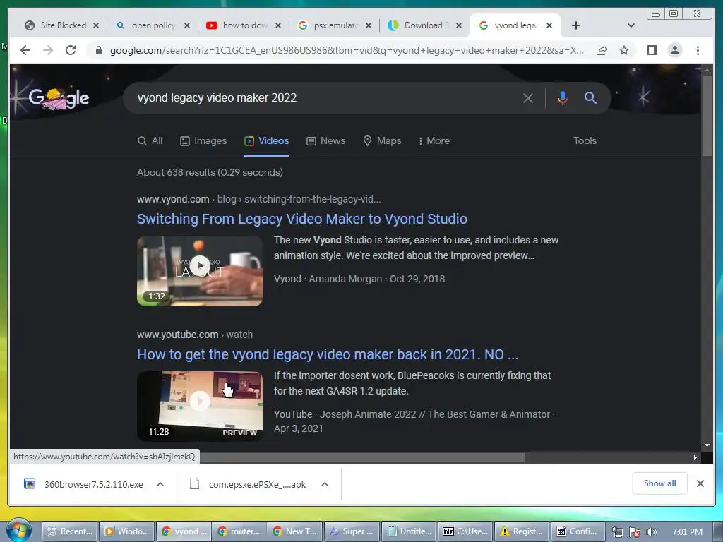Viewport: 723px width, 542px height.
Task: Click the horizontal scrollbar right arrow
Action: coord(695,457)
